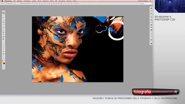Click the yellow foreground color swatch
185x104 pixels.
(x=3, y=62)
